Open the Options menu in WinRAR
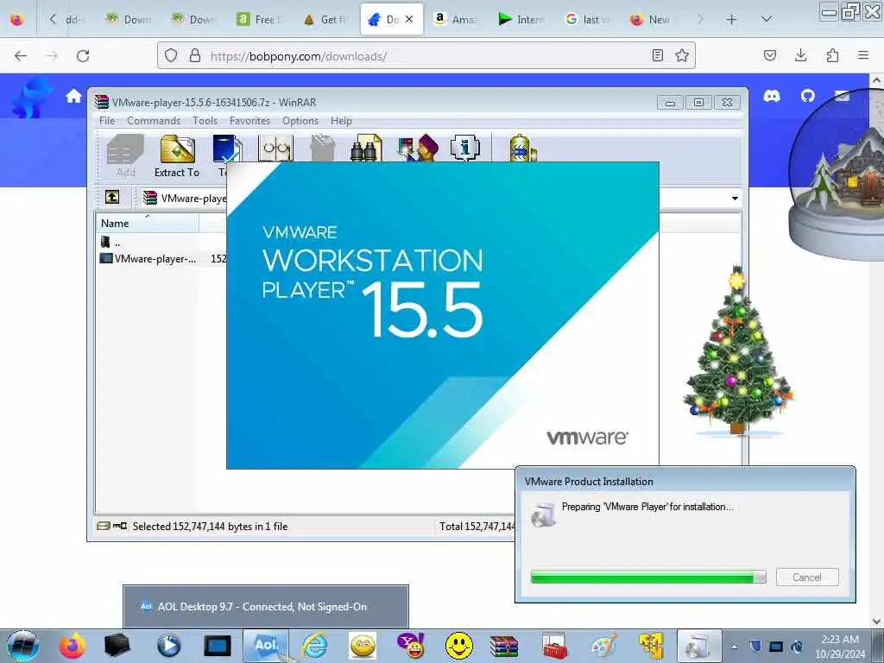The image size is (884, 663). coord(300,121)
